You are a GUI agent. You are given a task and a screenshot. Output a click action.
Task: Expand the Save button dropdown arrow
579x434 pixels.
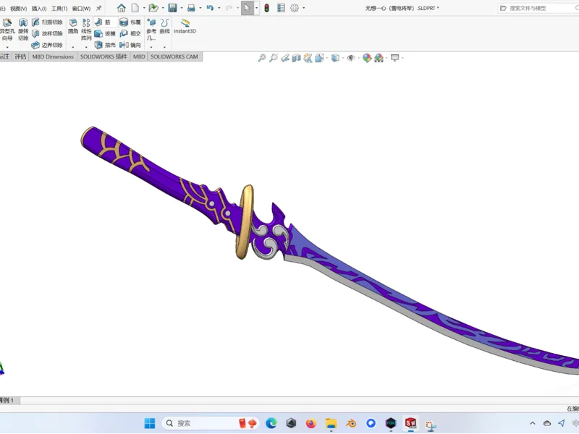click(182, 8)
